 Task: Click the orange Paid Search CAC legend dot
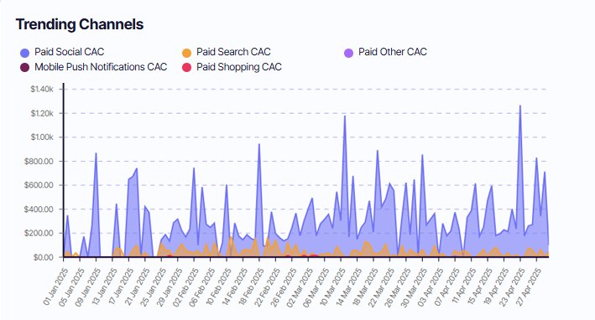pos(186,53)
